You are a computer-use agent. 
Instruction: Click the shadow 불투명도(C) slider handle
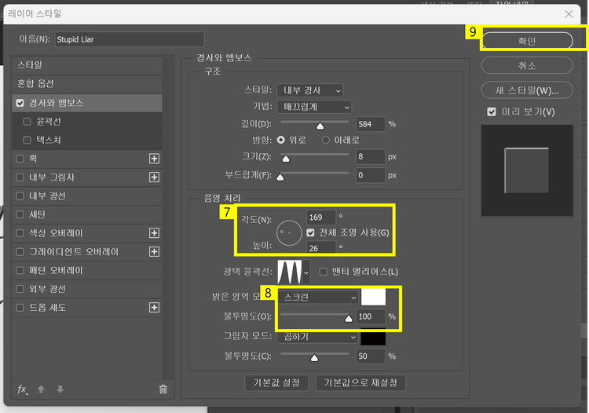314,358
